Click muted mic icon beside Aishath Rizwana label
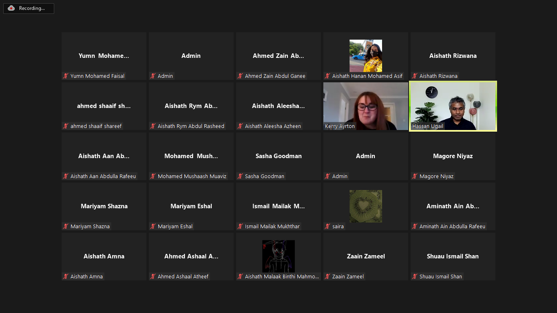 click(x=415, y=76)
